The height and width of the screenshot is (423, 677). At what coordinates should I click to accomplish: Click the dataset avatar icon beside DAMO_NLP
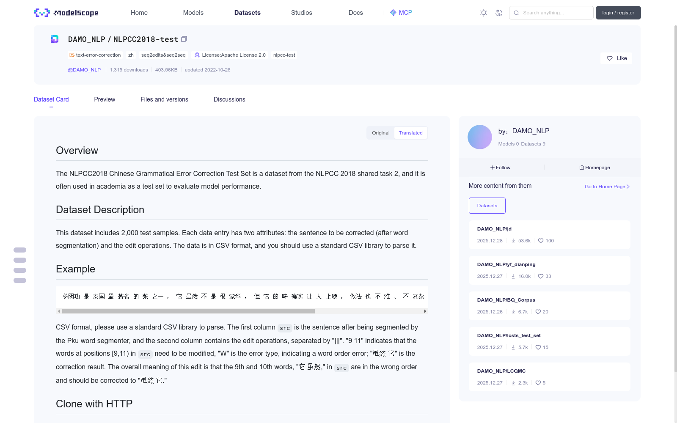(55, 39)
